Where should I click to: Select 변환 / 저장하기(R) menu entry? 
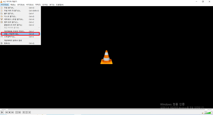point(21,34)
